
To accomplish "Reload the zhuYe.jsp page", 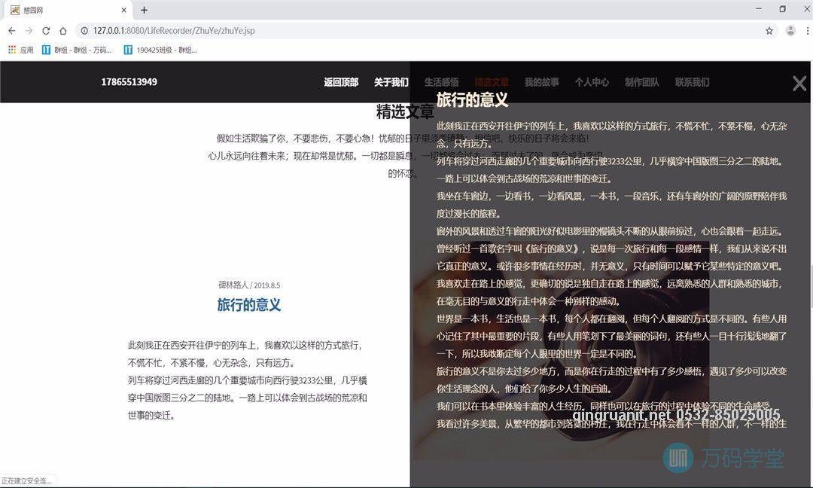I will pos(47,31).
